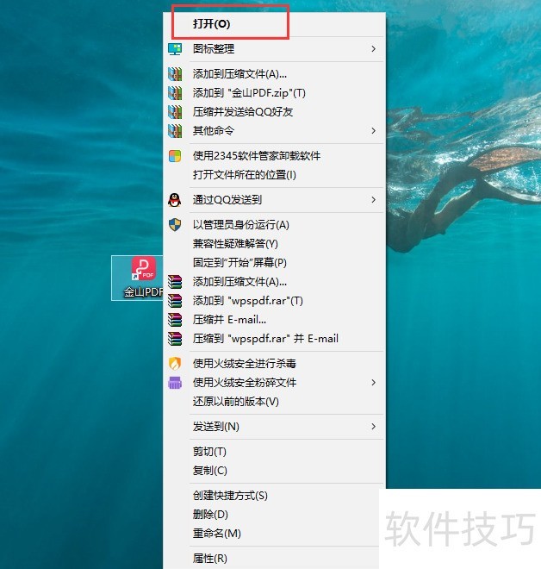The width and height of the screenshot is (541, 569).
Task: Expand the 其他命令 submenu arrow
Action: tap(374, 131)
